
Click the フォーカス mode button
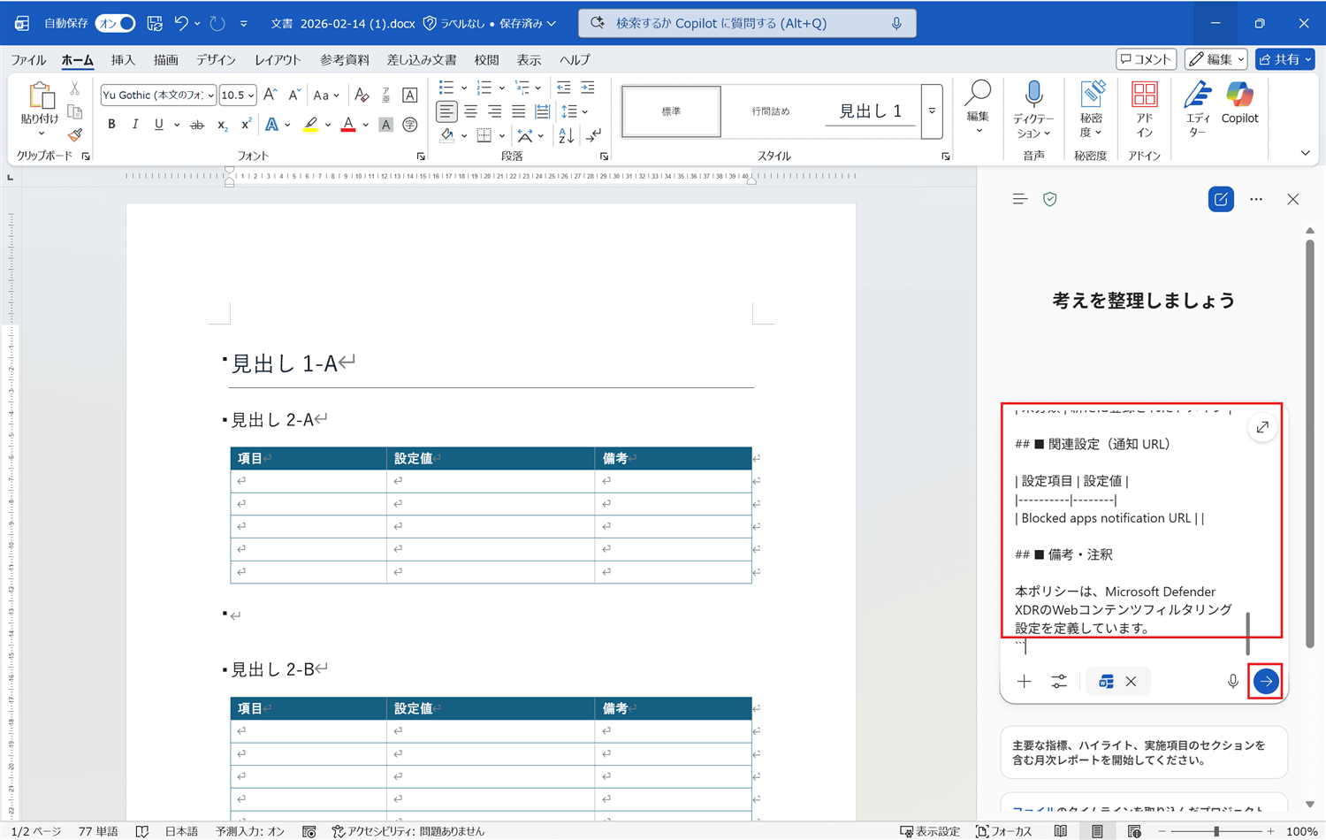[x=1004, y=831]
